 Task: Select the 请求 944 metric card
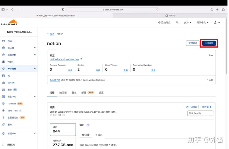(63, 130)
